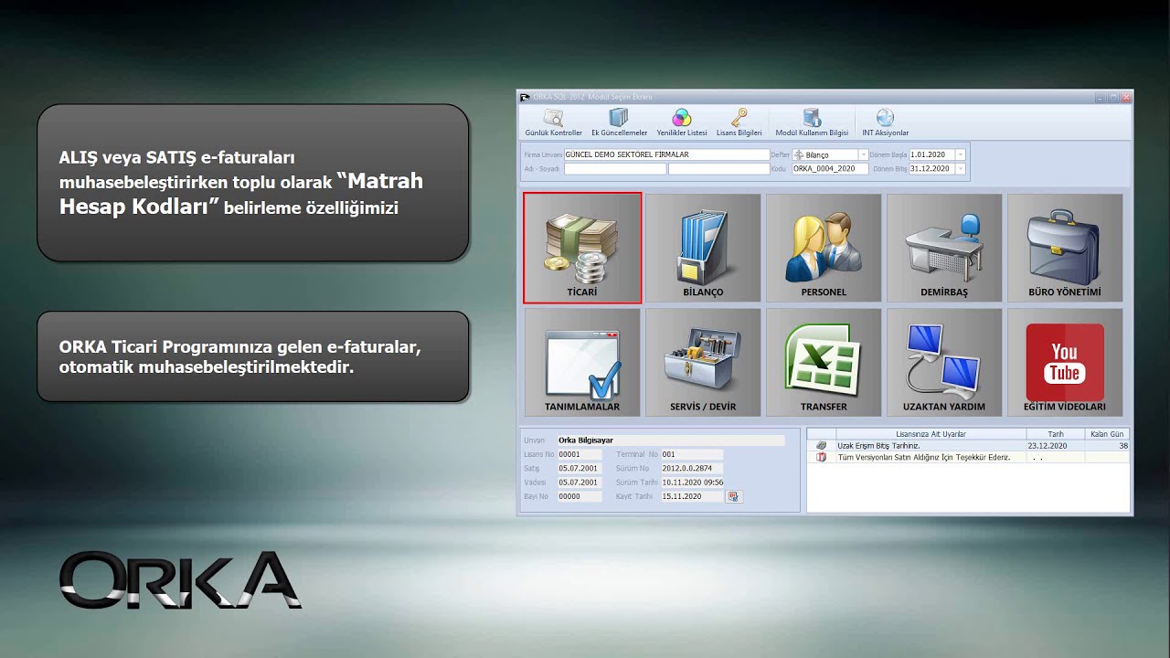Viewport: 1170px width, 658px height.
Task: Open the BÜRO YÖNETİMİ module
Action: pyautogui.click(x=1065, y=248)
